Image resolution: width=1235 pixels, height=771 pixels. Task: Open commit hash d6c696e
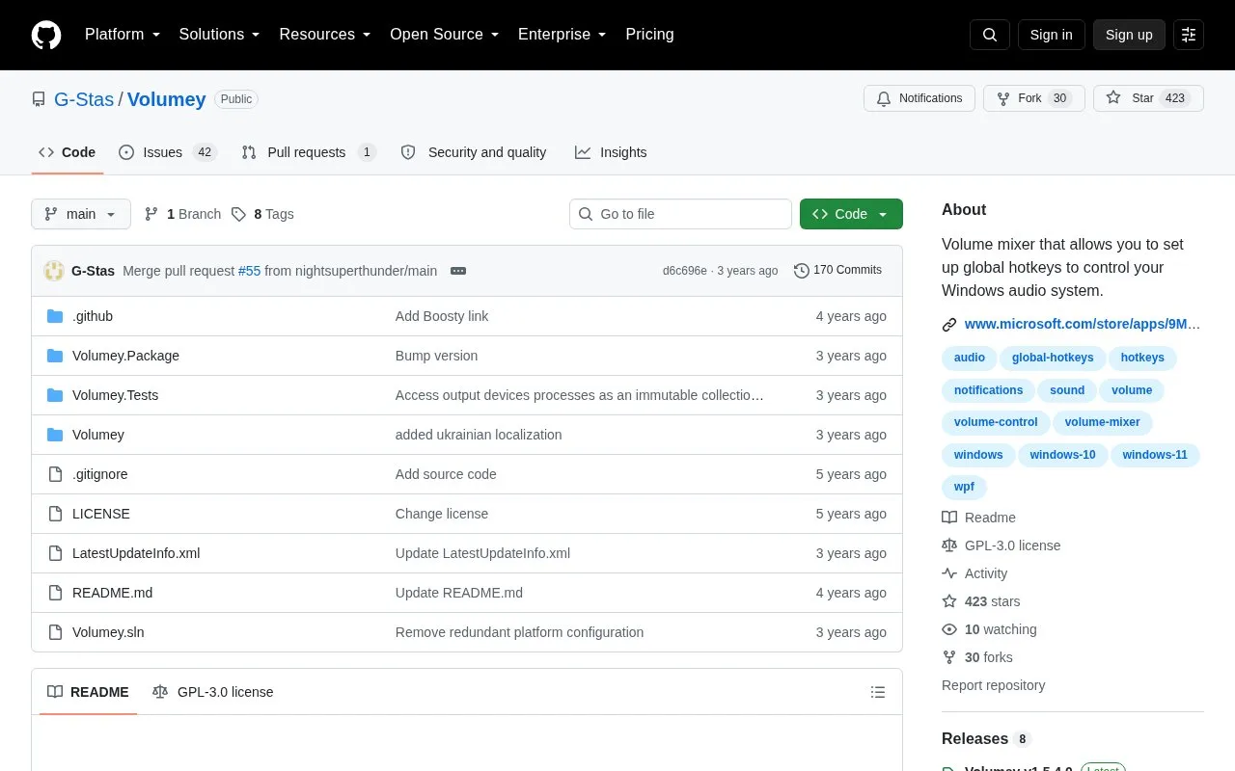(685, 271)
